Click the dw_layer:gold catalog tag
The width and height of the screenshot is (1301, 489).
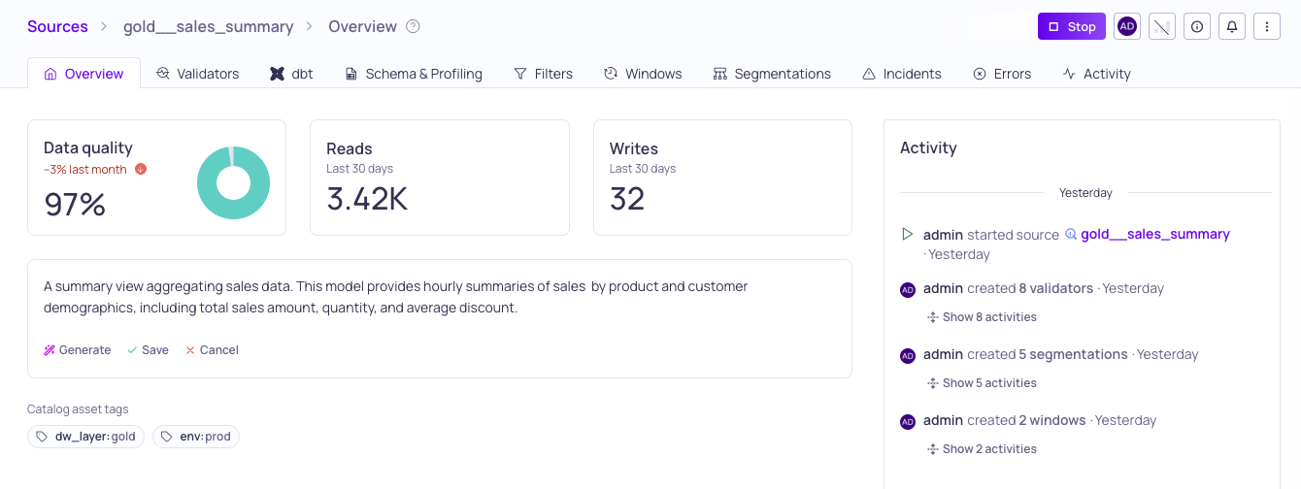pos(85,437)
